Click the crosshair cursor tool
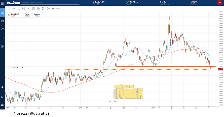Image resolution: width=224 pixels, height=117 pixels. pyautogui.click(x=14, y=9)
